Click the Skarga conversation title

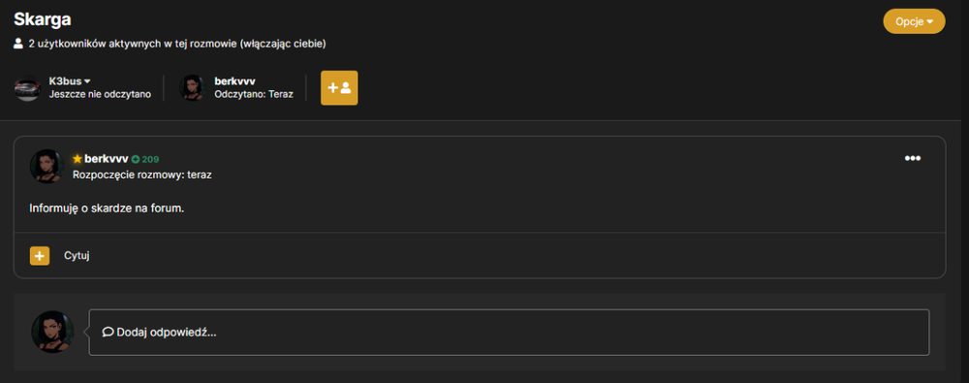click(42, 19)
